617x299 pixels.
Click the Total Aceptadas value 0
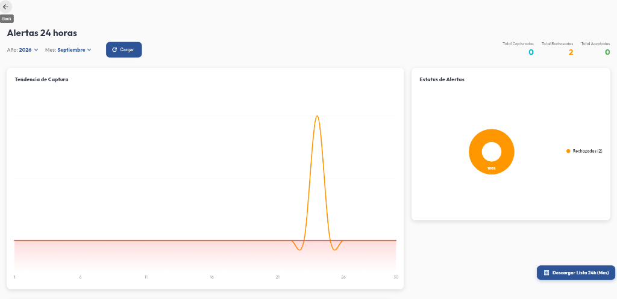(607, 52)
